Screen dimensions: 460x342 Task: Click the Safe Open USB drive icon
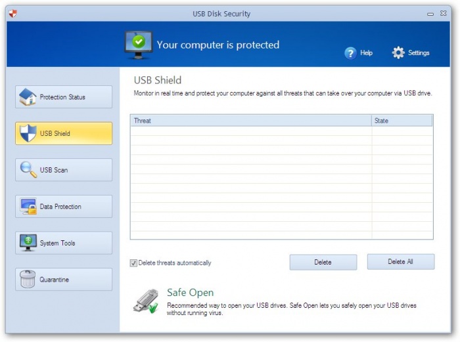pyautogui.click(x=146, y=301)
